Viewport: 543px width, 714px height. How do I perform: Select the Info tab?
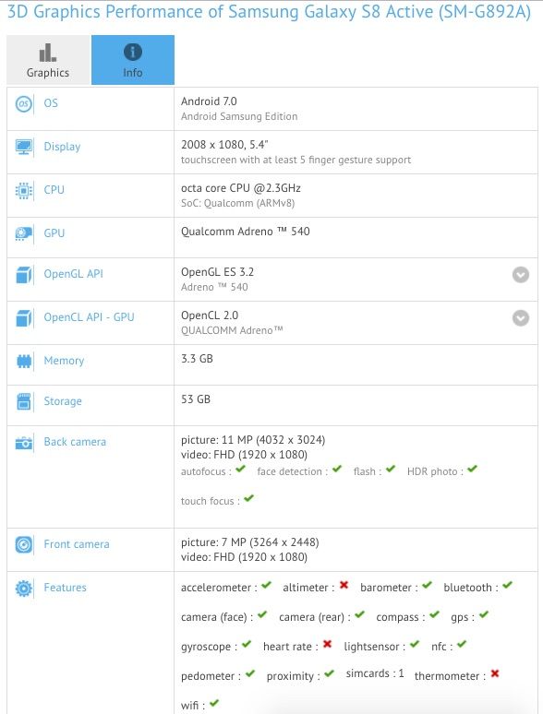(133, 60)
